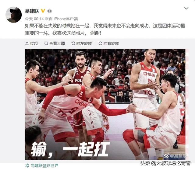Click the magnifier icon beside 查看大图

[46, 43]
